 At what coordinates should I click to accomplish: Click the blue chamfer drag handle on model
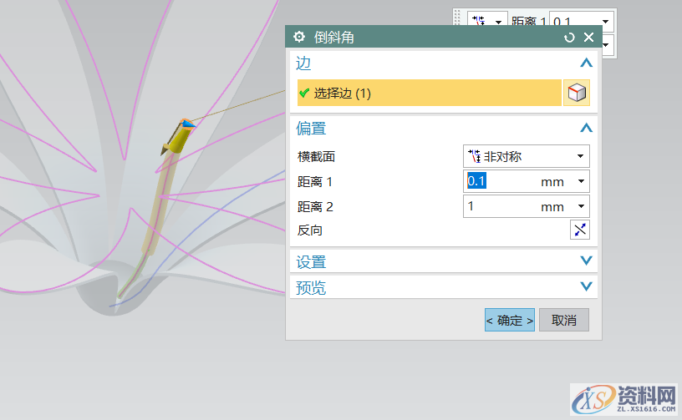point(187,124)
